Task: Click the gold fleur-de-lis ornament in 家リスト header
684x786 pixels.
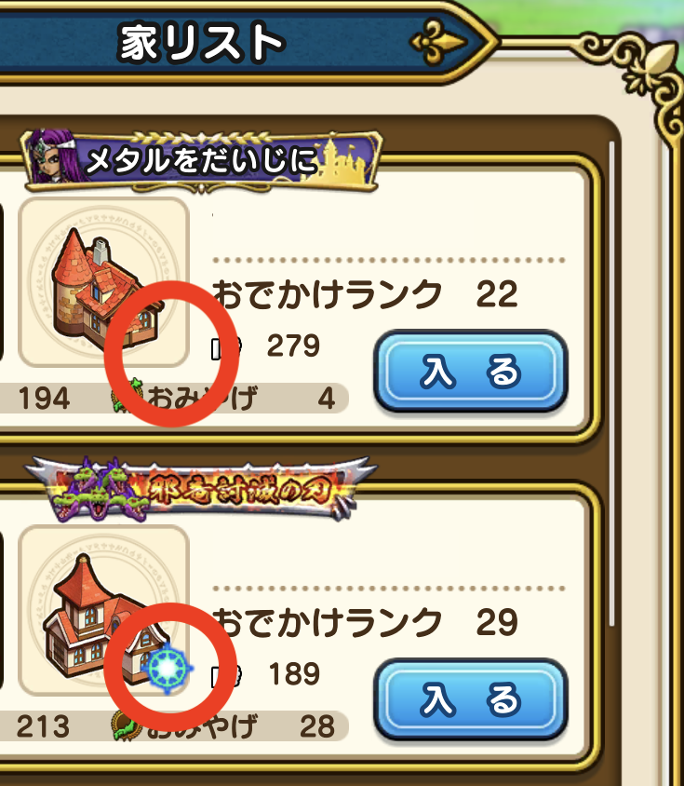Action: [x=437, y=42]
